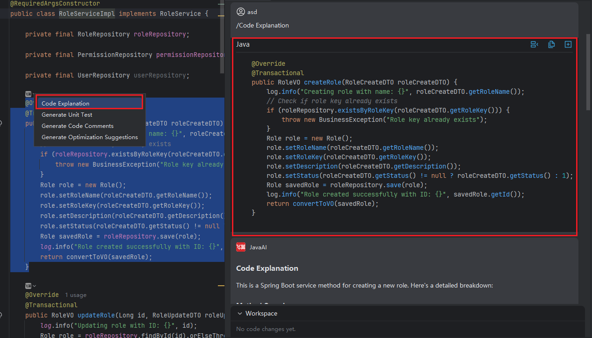Copy the Java code block using copy icon

pos(551,44)
